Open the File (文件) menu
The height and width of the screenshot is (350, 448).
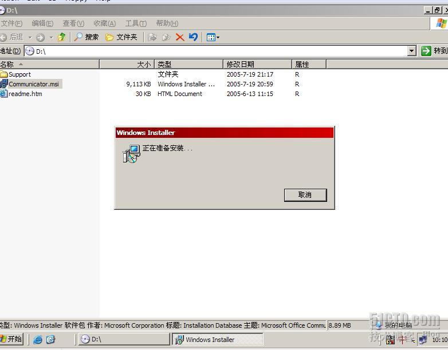tap(11, 23)
